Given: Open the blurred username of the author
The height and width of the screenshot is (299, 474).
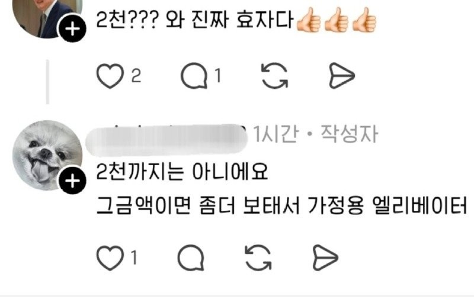Looking at the screenshot, I should 166,140.
